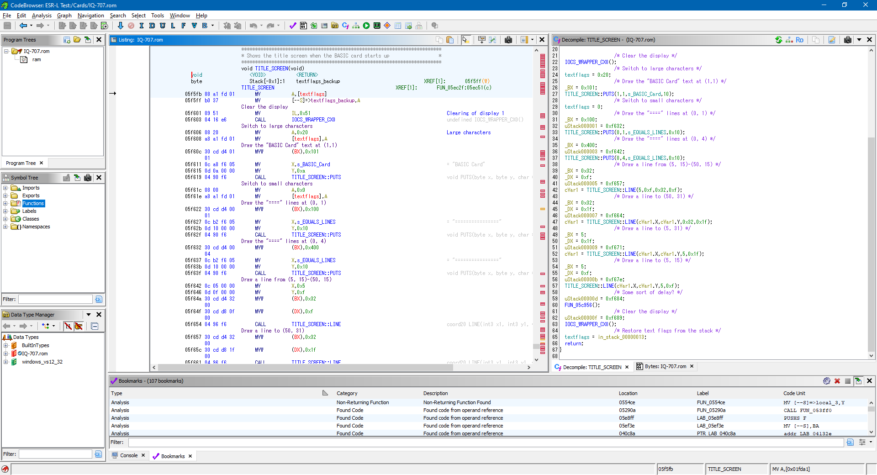The image size is (877, 475).
Task: Collapse all nodes in Data Type Manager
Action: pos(95,326)
